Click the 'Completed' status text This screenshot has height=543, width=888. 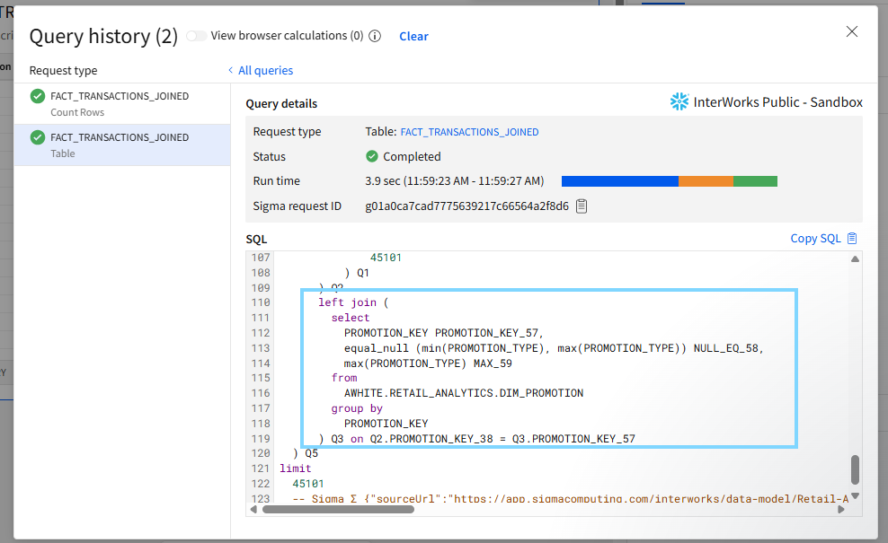tap(412, 156)
